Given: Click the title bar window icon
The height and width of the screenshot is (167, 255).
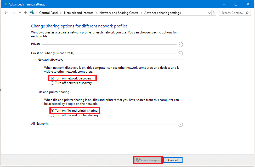Looking at the screenshot, I should tap(5, 4).
